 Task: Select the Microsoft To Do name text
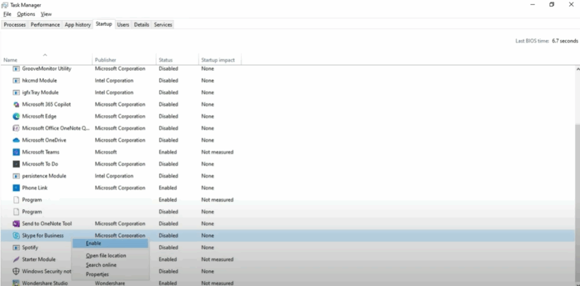click(40, 164)
